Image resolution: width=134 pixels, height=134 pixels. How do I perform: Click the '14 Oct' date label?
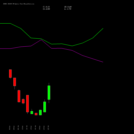click(27, 128)
